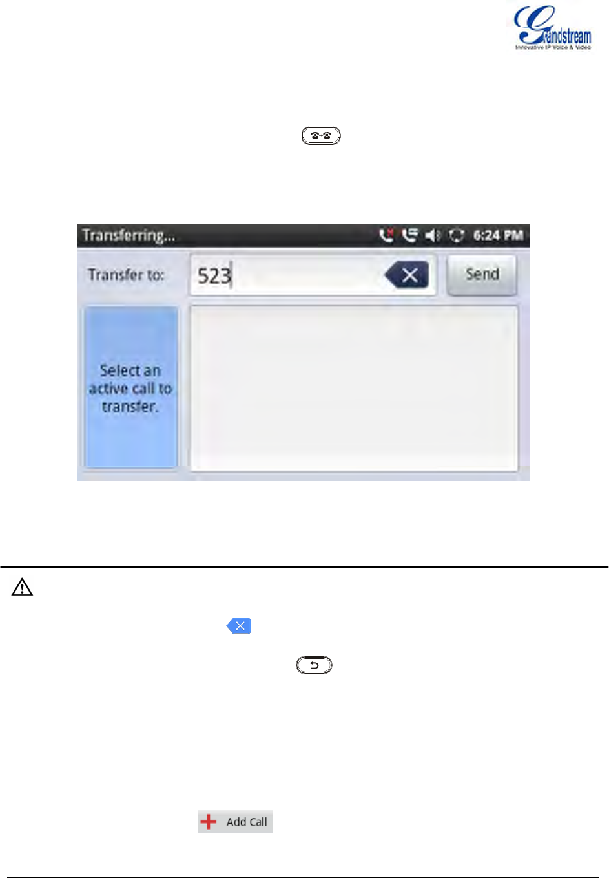This screenshot has height=878, width=609.
Task: Tap the 6:24 PM clock
Action: pyautogui.click(x=498, y=235)
